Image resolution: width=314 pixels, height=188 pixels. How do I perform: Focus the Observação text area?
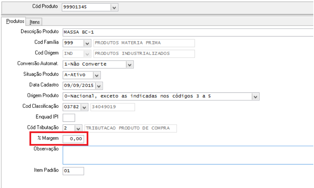(188, 155)
